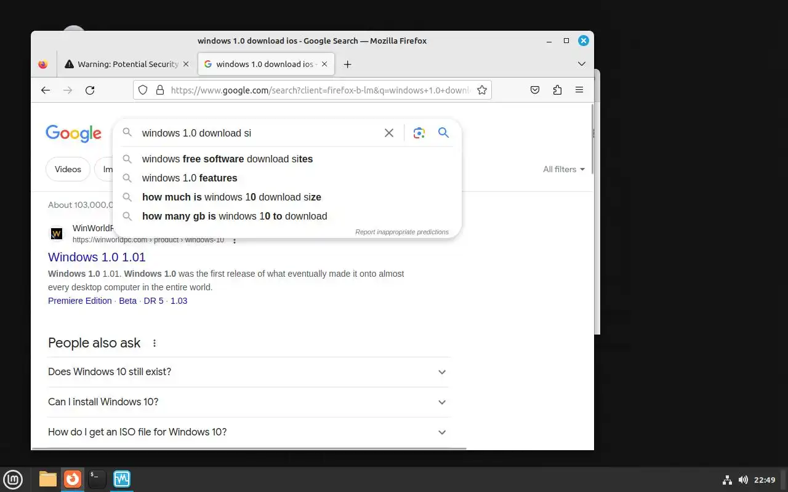Open the All filters dropdown
788x492 pixels.
(564, 169)
